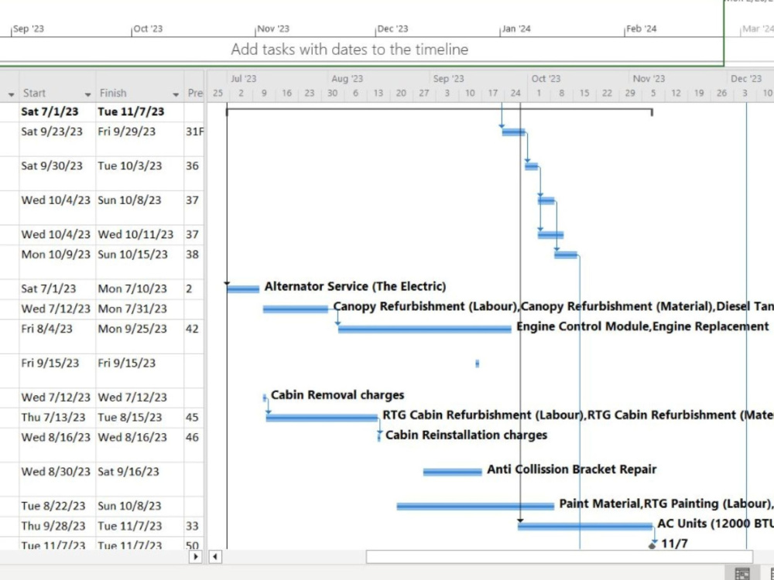The height and width of the screenshot is (580, 774).
Task: Select the Anti Collission Bracket Repair bar
Action: pyautogui.click(x=452, y=473)
